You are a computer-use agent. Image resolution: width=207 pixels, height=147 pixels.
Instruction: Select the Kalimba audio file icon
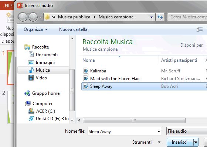coord(86,71)
